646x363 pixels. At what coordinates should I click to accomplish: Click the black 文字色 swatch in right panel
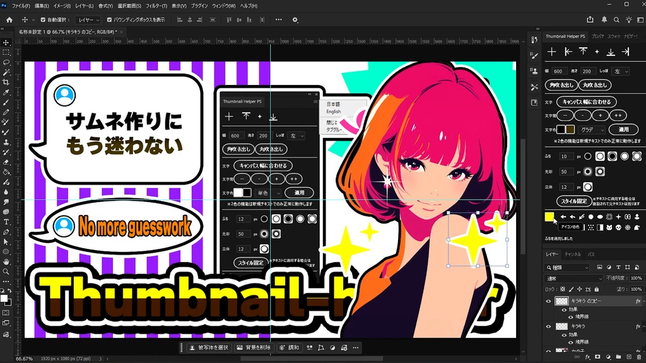click(561, 130)
